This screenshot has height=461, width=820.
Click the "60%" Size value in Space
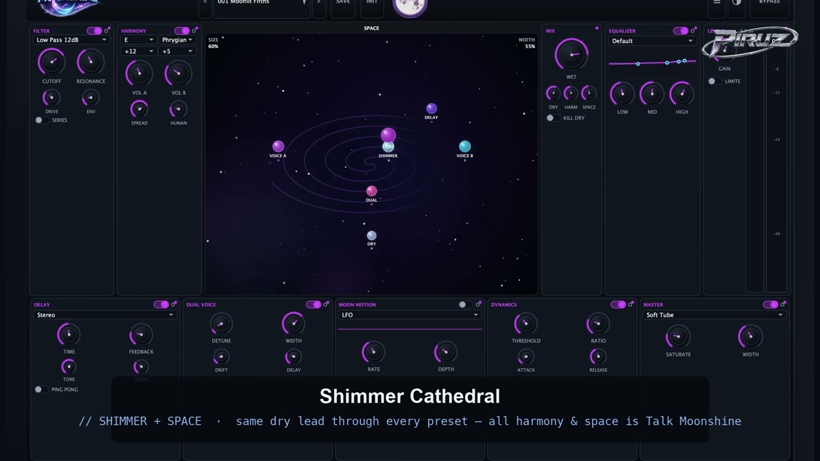click(x=213, y=47)
